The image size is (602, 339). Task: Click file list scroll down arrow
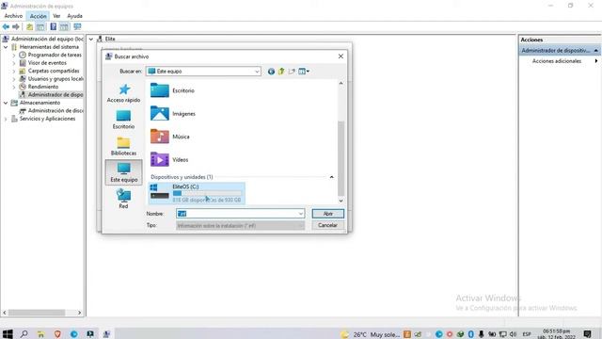pos(341,201)
